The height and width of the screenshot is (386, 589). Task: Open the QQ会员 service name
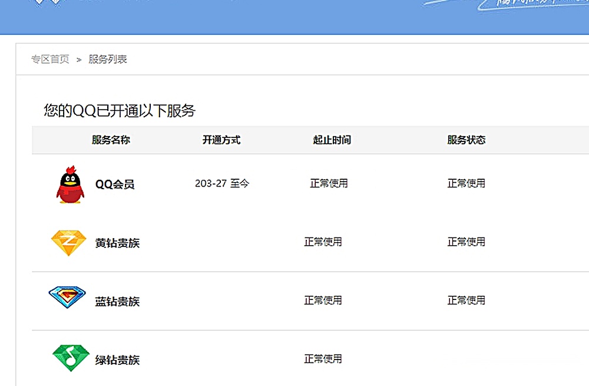[115, 184]
